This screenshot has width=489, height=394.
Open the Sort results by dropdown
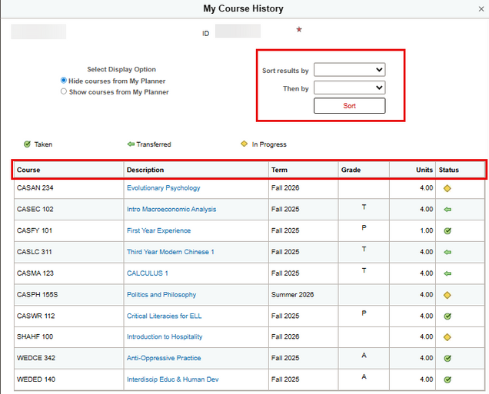coord(349,69)
